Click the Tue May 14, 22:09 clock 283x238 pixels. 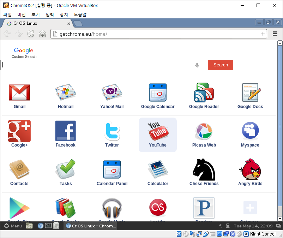[x=253, y=226]
